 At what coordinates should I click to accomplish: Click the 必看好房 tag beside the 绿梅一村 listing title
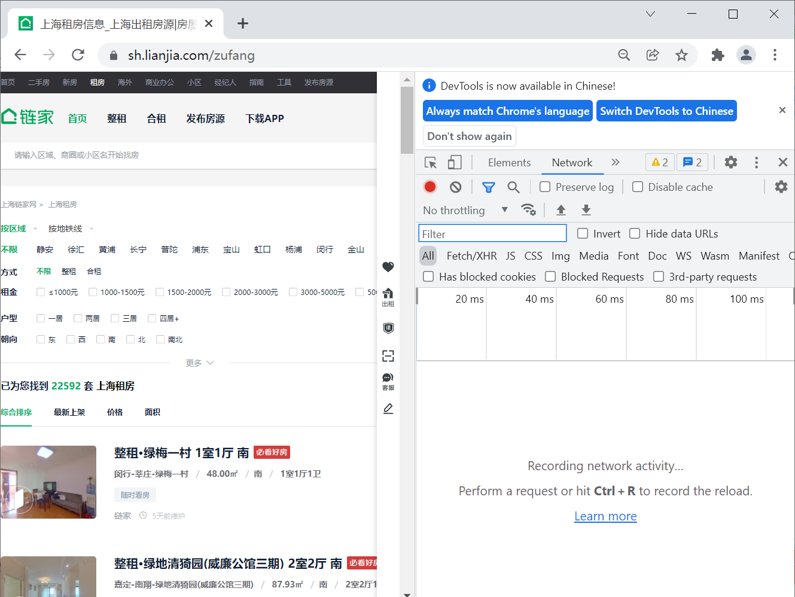272,452
